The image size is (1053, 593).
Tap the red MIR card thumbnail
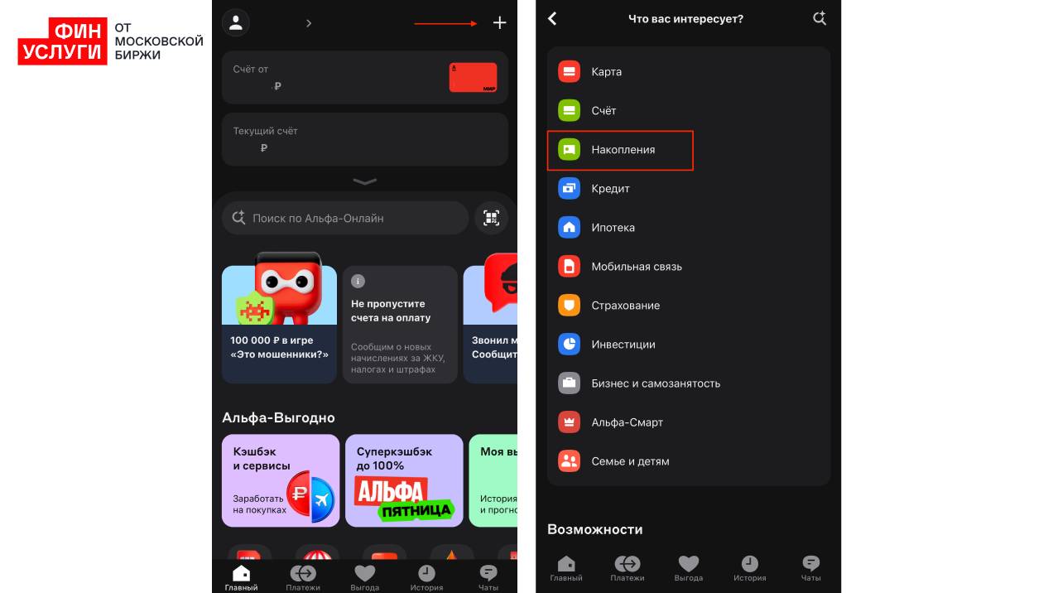coord(473,77)
